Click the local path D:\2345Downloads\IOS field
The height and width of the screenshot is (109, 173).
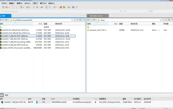41,20
